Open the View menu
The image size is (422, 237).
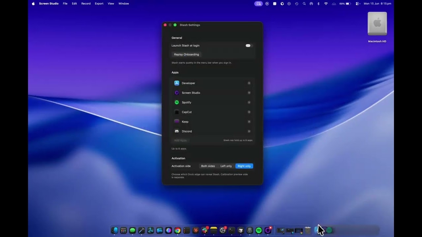click(111, 4)
